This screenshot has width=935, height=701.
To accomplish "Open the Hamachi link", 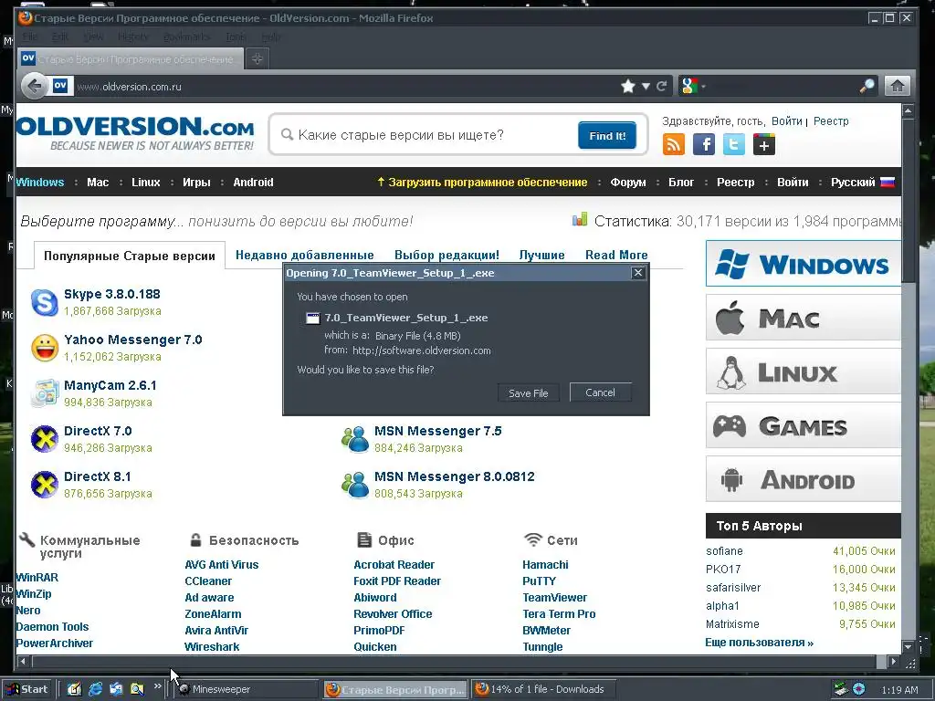I will (x=546, y=564).
